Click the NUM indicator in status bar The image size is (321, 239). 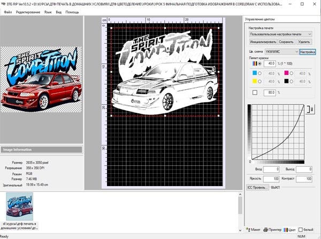(x=301, y=236)
